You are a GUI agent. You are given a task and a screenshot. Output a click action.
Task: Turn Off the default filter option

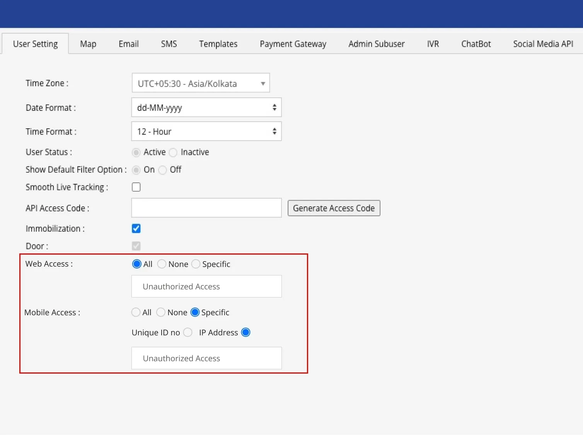pyautogui.click(x=163, y=170)
